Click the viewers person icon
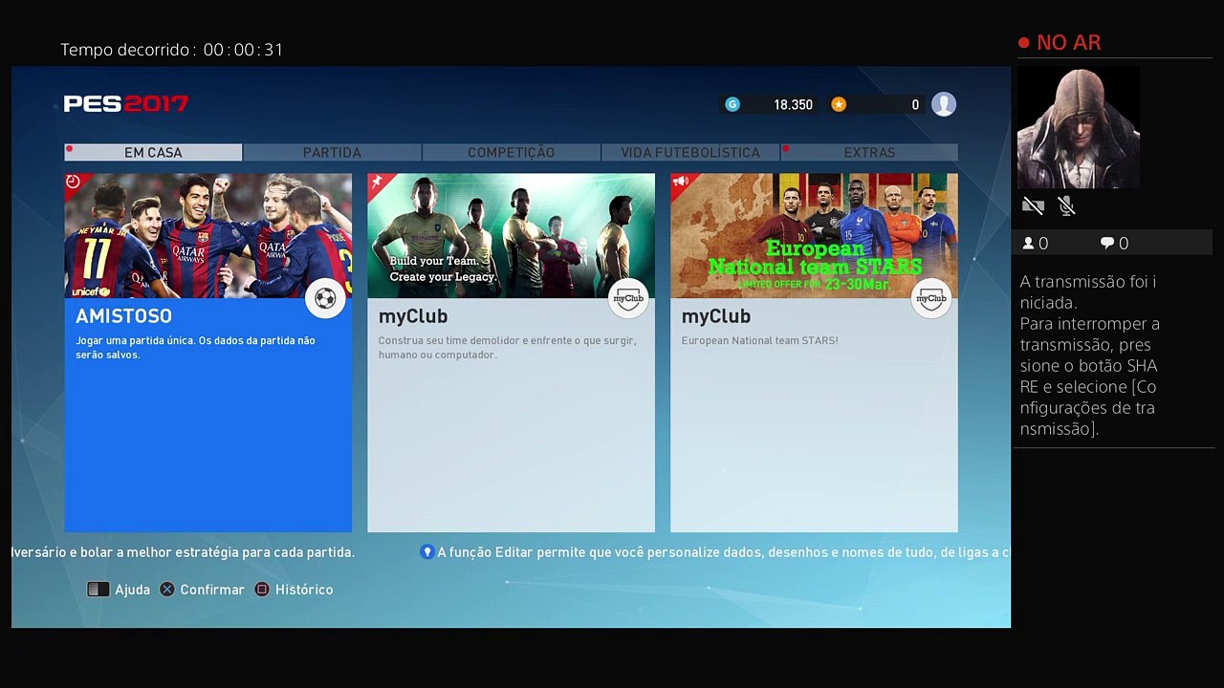Image resolution: width=1224 pixels, height=688 pixels. click(1029, 244)
